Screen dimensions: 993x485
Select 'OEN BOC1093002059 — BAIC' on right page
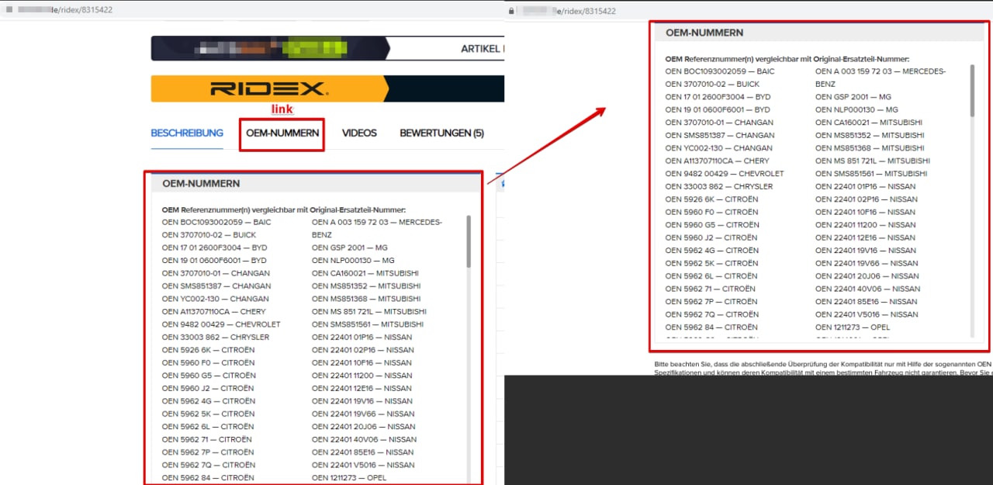[x=720, y=71]
